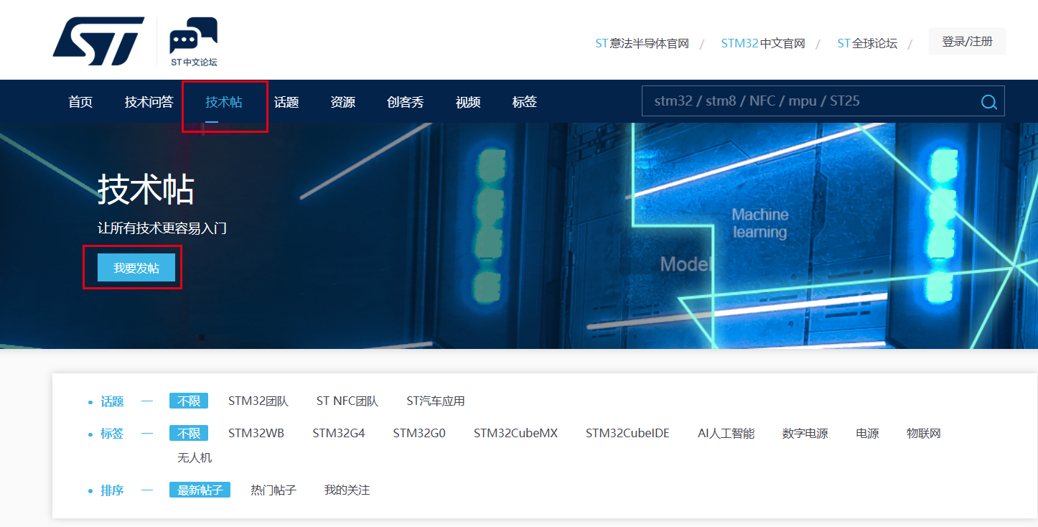Filter topics by STM32团队
Screen dimensions: 1038x527
click(x=258, y=401)
